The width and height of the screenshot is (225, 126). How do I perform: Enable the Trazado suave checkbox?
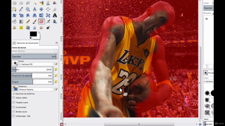coord(14,103)
